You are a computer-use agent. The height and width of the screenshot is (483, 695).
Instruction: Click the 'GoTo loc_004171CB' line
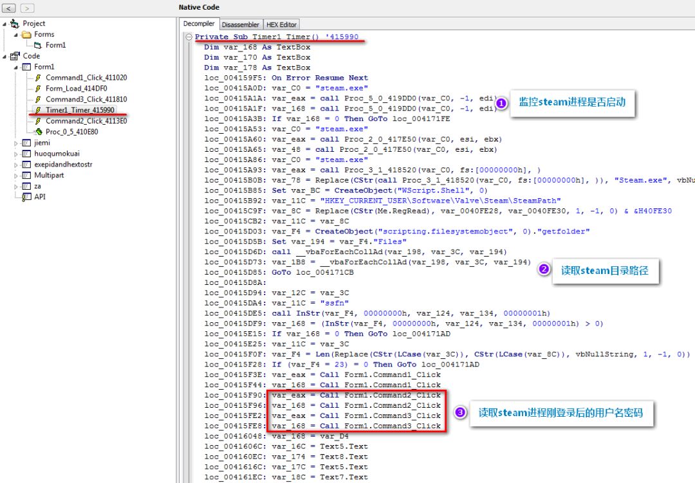[279, 272]
